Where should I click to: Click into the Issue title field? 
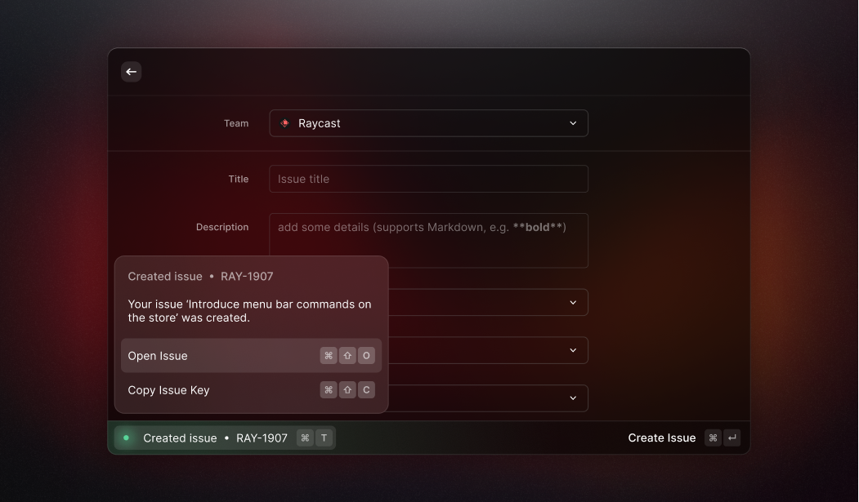tap(428, 179)
